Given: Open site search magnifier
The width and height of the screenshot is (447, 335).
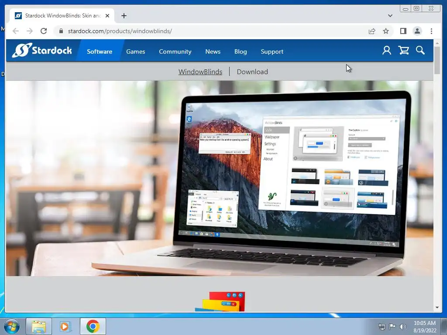Looking at the screenshot, I should tap(420, 51).
